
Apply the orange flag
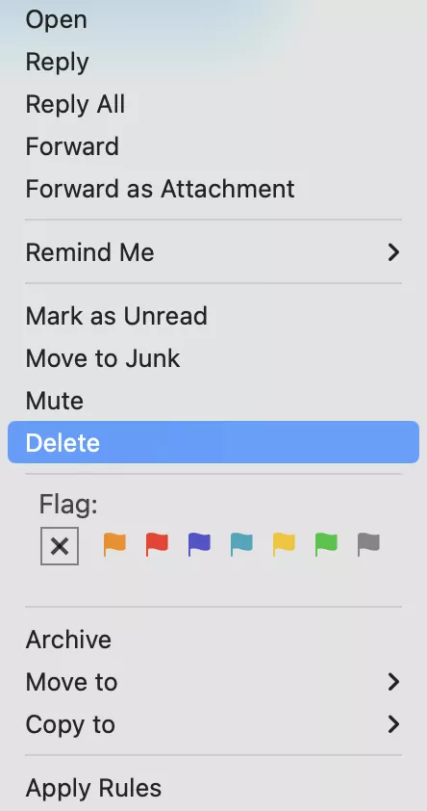114,544
